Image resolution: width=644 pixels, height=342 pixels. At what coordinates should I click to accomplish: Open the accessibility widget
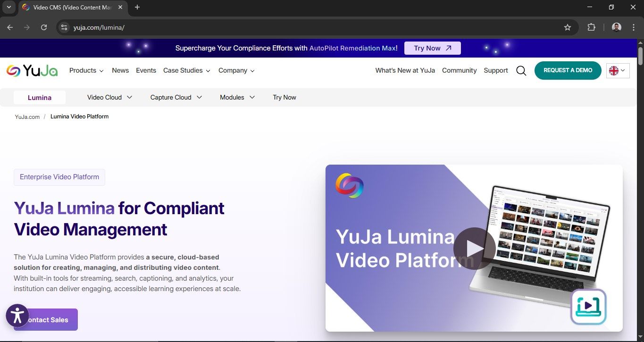pos(17,316)
